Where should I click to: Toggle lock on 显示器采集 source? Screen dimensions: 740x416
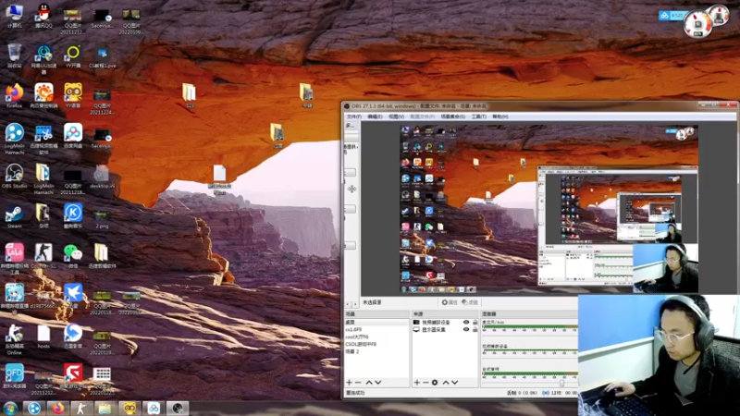[x=475, y=330]
